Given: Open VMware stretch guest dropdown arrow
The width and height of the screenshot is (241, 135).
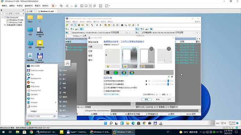Looking at the screenshot, I should point(109,6).
